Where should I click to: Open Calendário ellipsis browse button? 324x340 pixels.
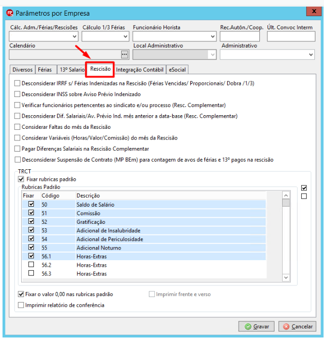[124, 55]
